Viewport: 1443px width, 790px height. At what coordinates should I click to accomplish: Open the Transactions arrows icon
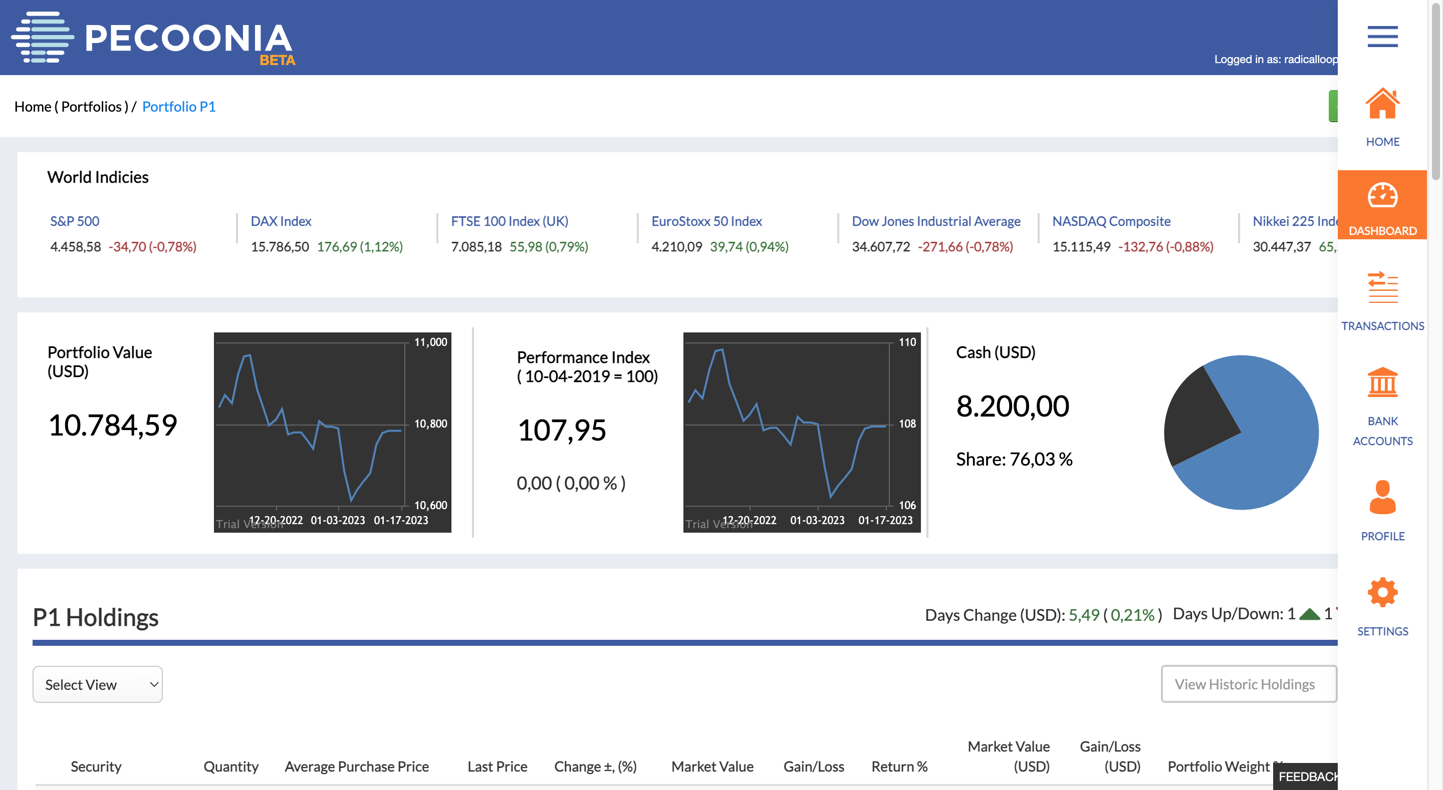tap(1382, 288)
